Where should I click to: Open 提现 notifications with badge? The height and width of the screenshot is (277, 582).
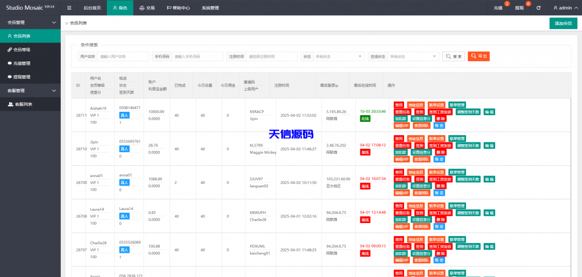519,8
